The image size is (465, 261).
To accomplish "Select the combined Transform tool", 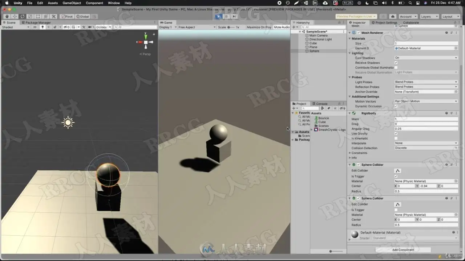I will coord(46,16).
